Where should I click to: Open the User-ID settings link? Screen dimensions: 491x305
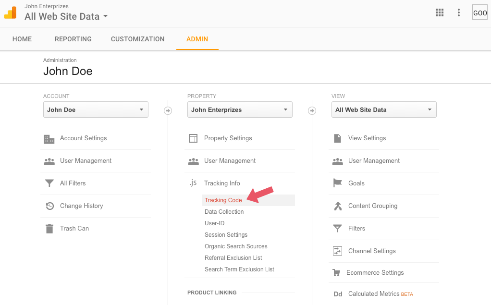point(214,223)
